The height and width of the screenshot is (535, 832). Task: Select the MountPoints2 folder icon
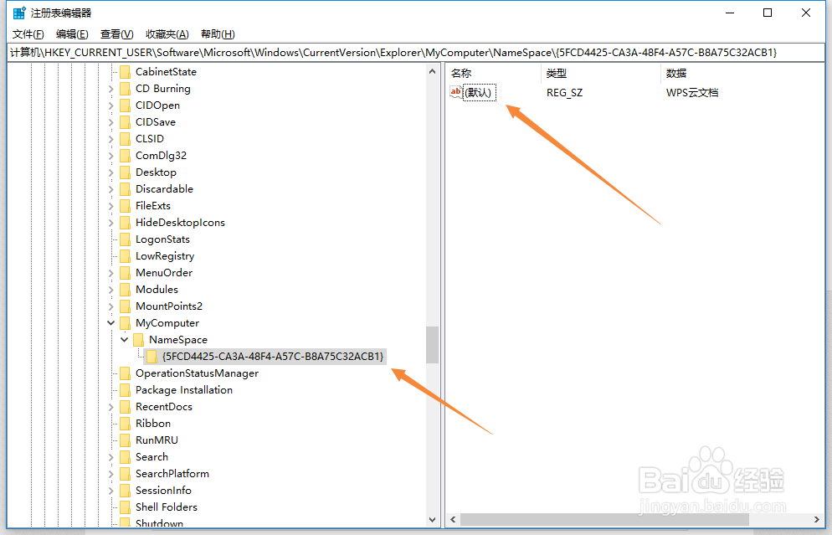click(x=126, y=306)
